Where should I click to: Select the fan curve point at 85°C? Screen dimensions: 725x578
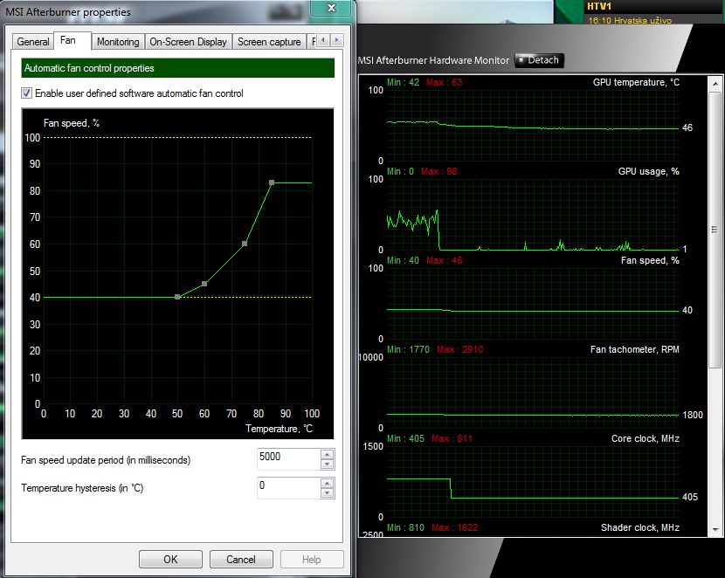(x=272, y=182)
